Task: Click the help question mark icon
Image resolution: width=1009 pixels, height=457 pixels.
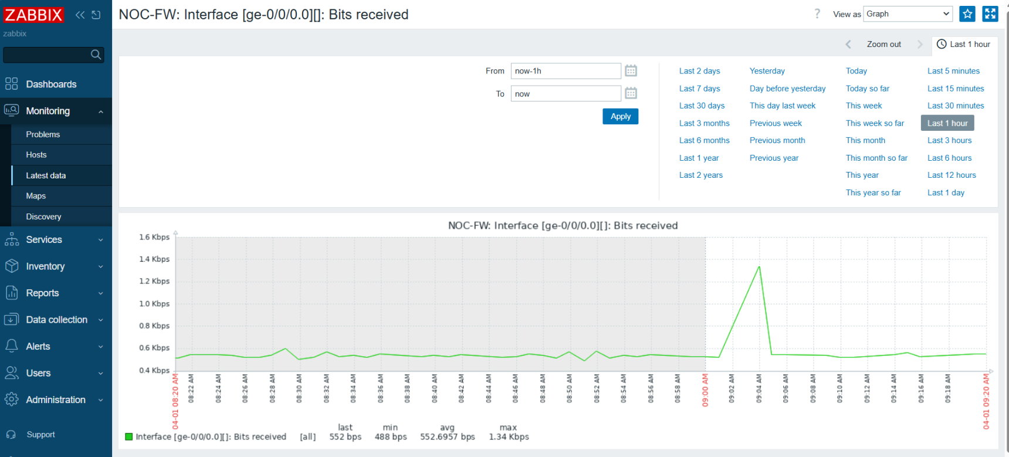Action: click(817, 14)
